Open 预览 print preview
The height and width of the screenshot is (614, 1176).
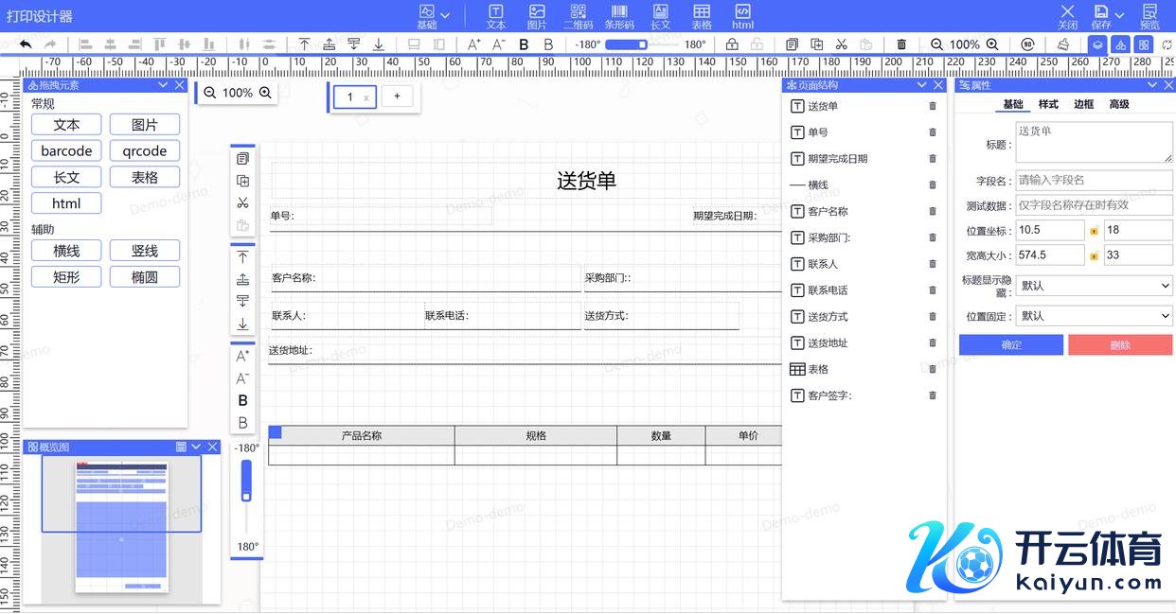point(1149,16)
